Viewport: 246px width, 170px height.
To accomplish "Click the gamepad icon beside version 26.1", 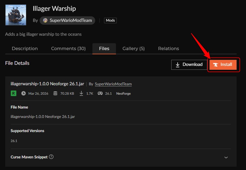I will coord(100,93).
